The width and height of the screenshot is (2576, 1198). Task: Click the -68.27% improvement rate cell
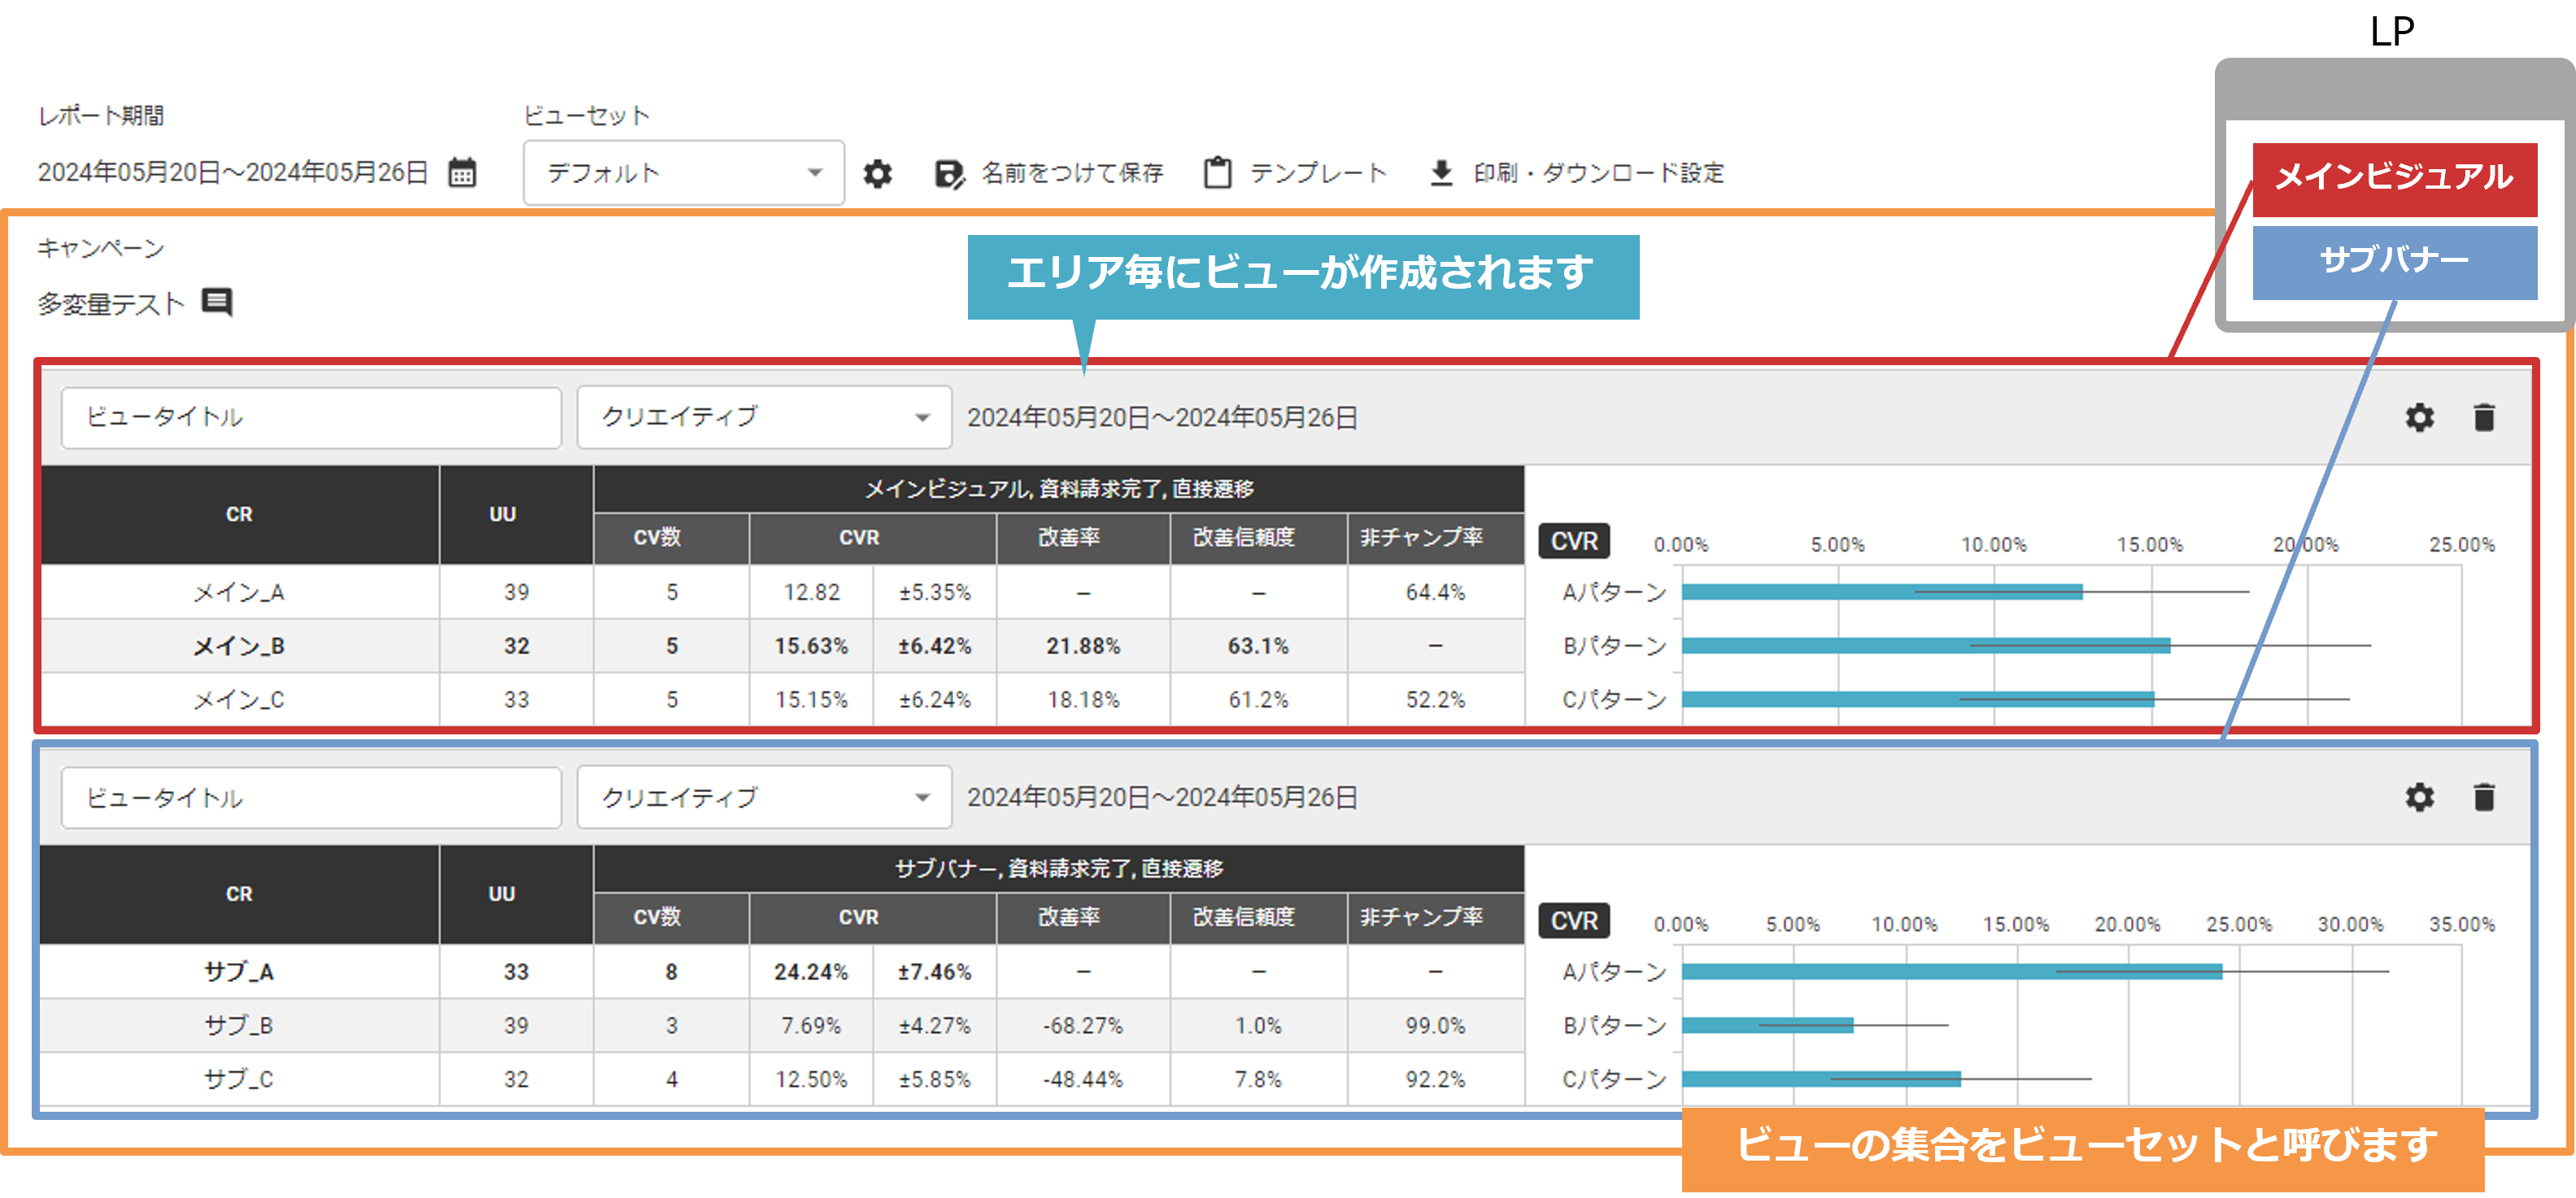coord(1084,1026)
